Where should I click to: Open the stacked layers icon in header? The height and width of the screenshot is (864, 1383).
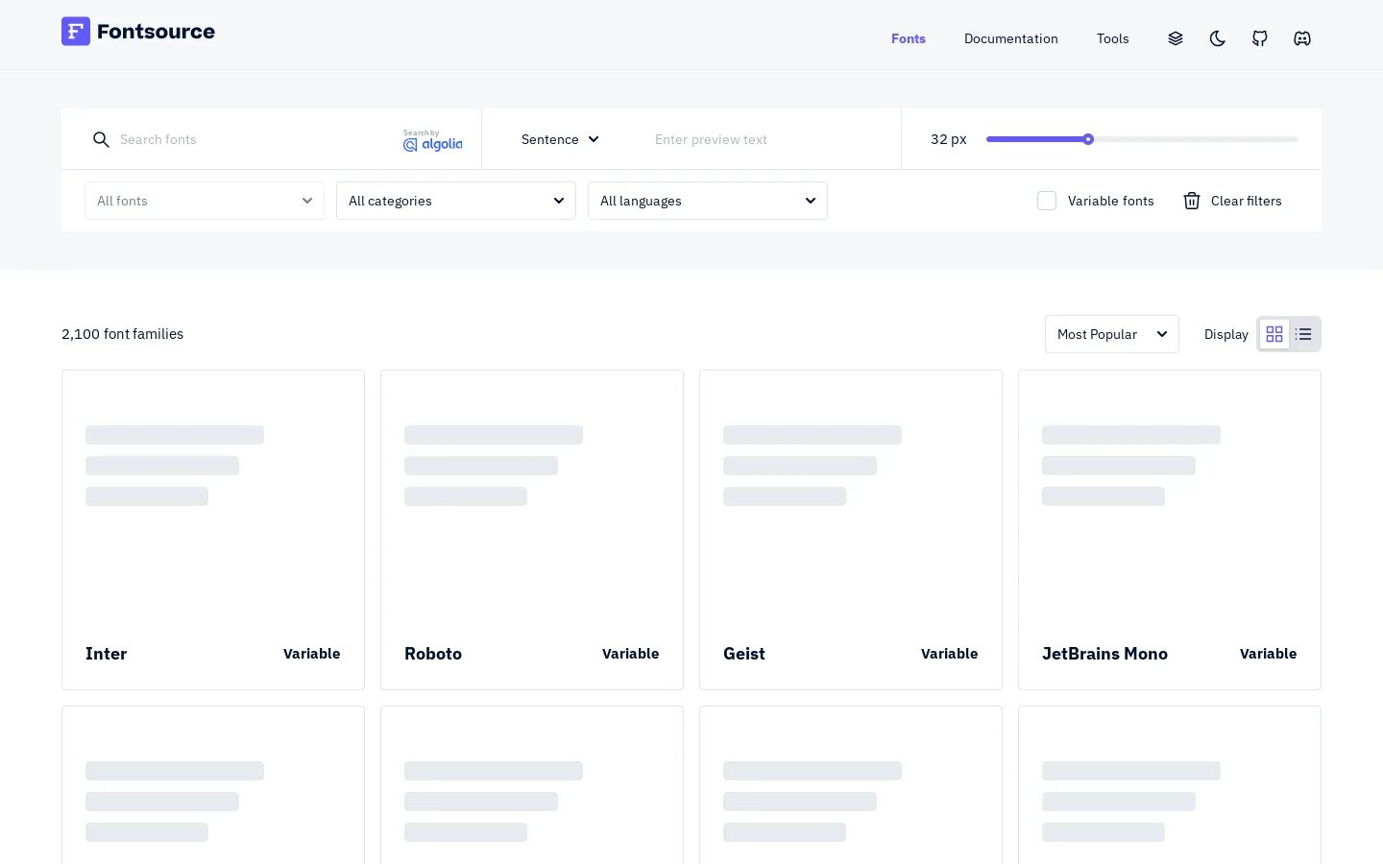point(1176,38)
